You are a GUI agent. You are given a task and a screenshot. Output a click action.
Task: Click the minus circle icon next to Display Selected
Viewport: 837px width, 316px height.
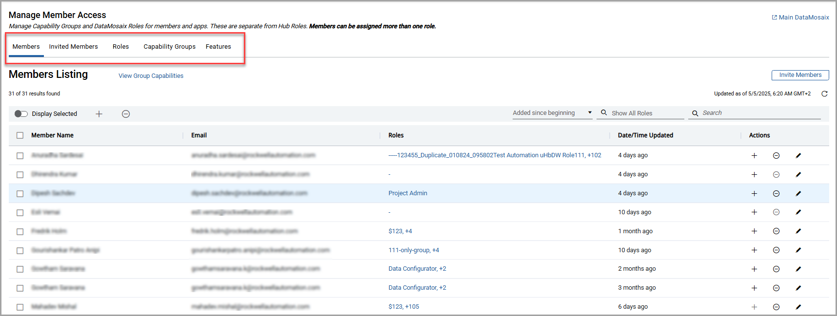coord(126,114)
